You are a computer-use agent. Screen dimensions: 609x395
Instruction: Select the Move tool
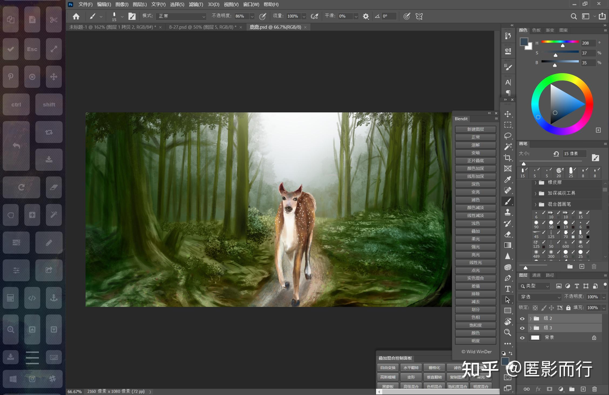click(507, 114)
